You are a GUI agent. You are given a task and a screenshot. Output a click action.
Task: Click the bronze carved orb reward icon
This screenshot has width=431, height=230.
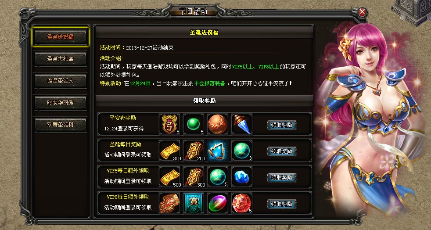[217, 124]
